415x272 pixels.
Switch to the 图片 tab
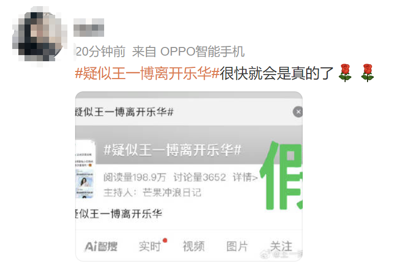click(x=237, y=246)
